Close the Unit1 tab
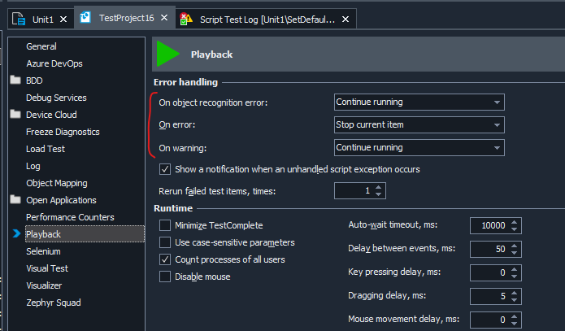Image resolution: width=565 pixels, height=331 pixels. coord(63,19)
